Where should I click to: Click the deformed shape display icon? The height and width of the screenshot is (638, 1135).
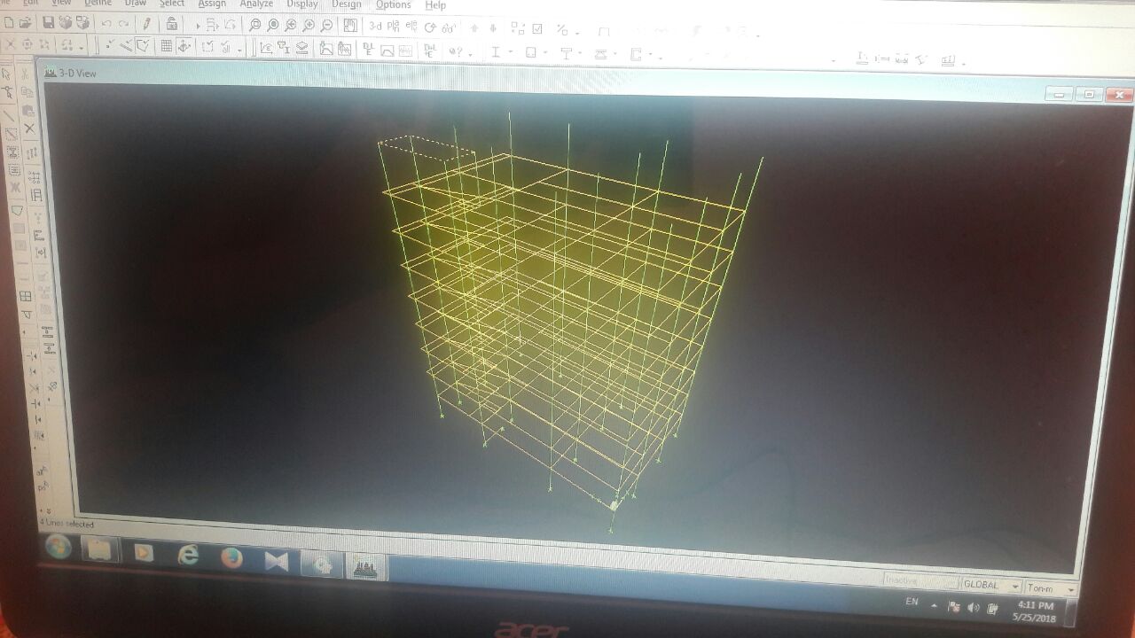click(326, 50)
